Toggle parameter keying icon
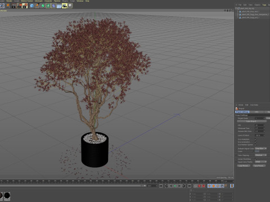This screenshot has height=202, width=270. [x=222, y=186]
